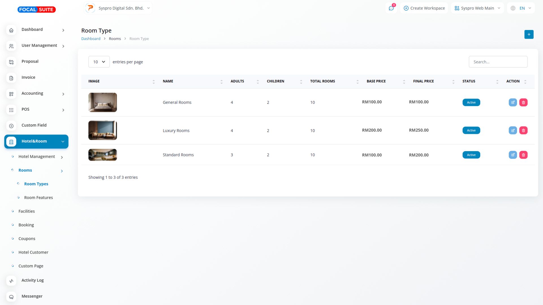
Task: Open the Messenger sidebar icon
Action: pos(11,297)
